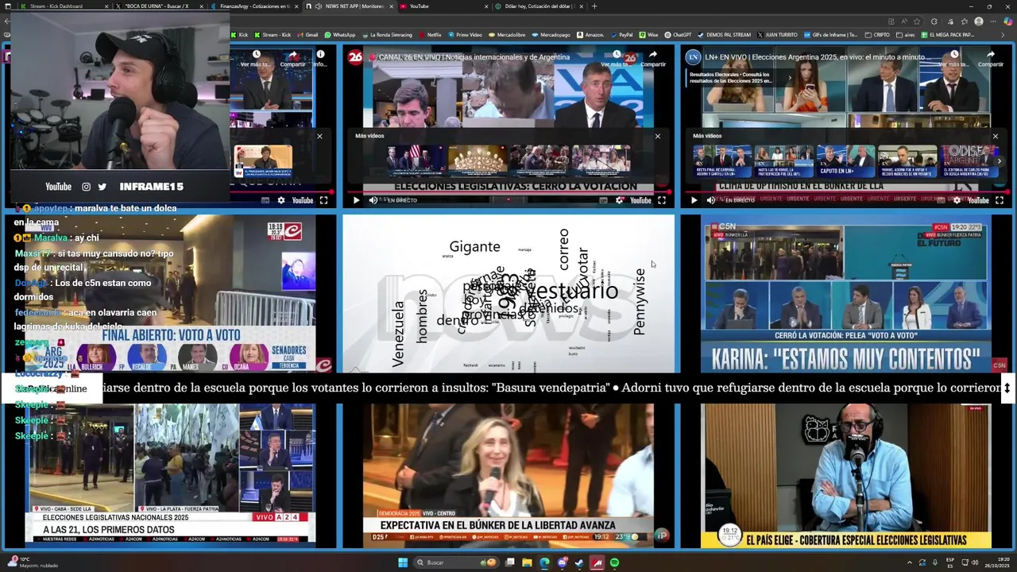Enter fullscreen on the first video player
This screenshot has width=1017, height=572.
coord(323,200)
